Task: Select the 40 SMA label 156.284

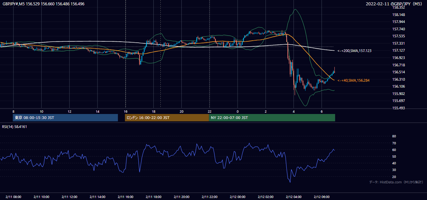Action: pos(353,80)
